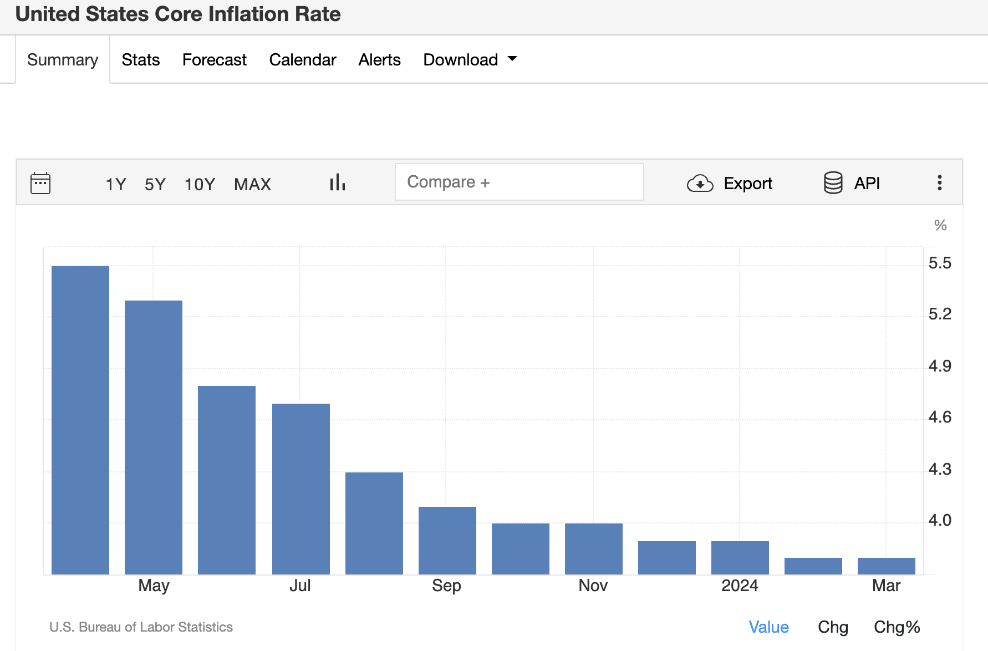Image resolution: width=988 pixels, height=651 pixels.
Task: Switch chart to Chg% view
Action: coord(897,627)
